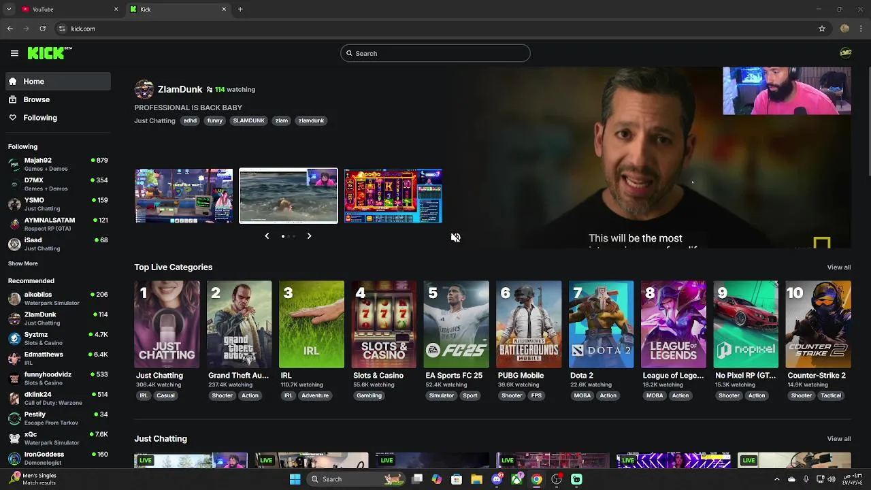Select the ocean swimmer stream thumbnail
Image resolution: width=871 pixels, height=490 pixels.
click(289, 196)
